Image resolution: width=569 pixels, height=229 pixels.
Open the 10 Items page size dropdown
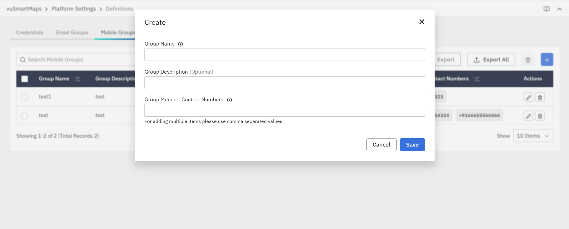click(x=533, y=136)
